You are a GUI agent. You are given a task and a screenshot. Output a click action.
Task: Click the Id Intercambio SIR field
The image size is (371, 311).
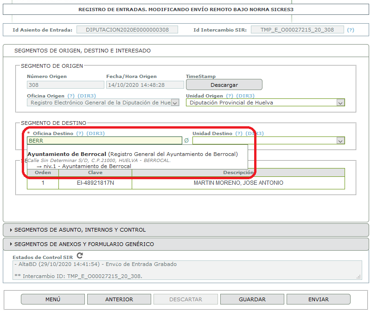point(297,30)
